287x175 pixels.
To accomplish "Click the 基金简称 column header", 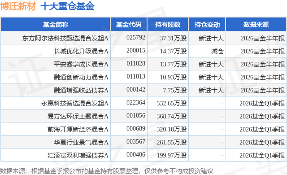I will pyautogui.click(x=56, y=25).
